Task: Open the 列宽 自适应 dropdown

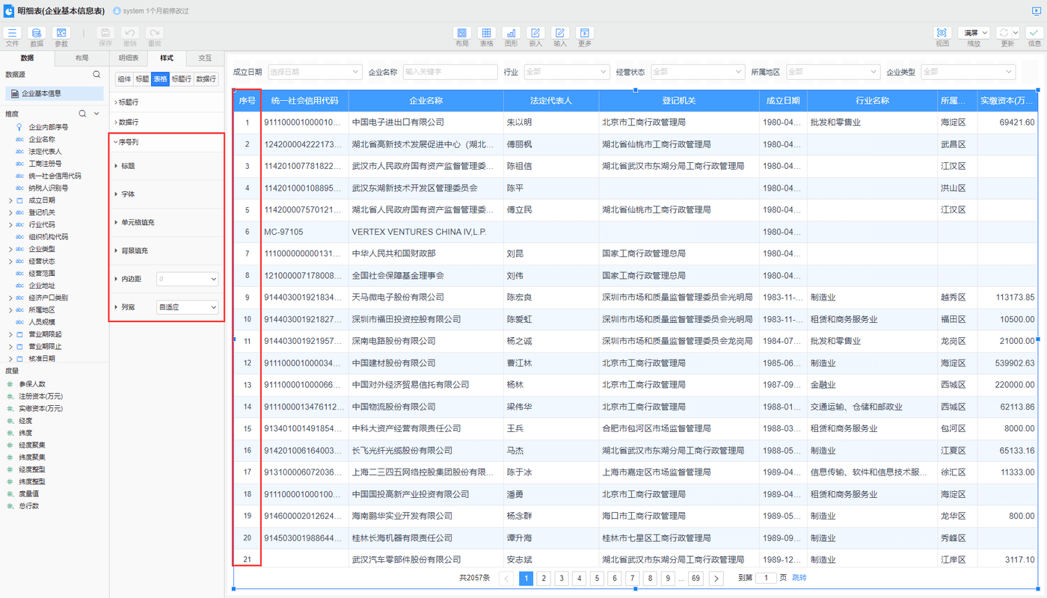Action: click(187, 307)
